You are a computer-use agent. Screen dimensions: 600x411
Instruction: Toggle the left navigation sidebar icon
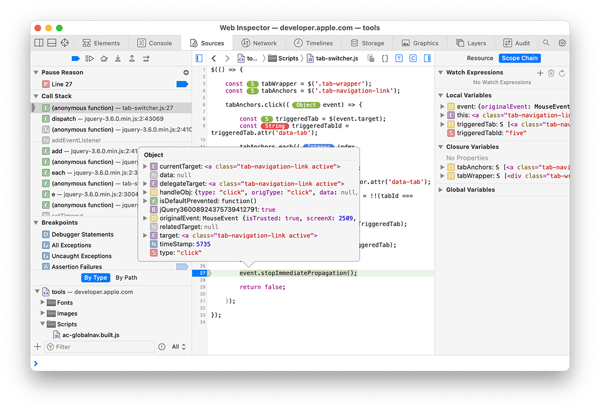[199, 58]
